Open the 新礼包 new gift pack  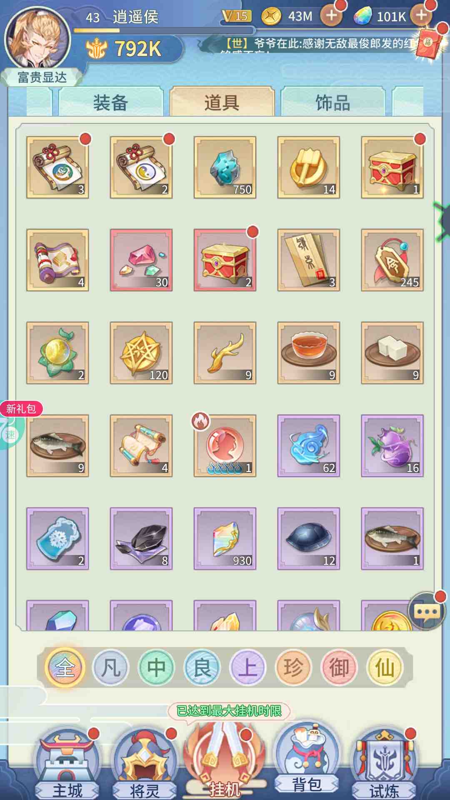(21, 409)
